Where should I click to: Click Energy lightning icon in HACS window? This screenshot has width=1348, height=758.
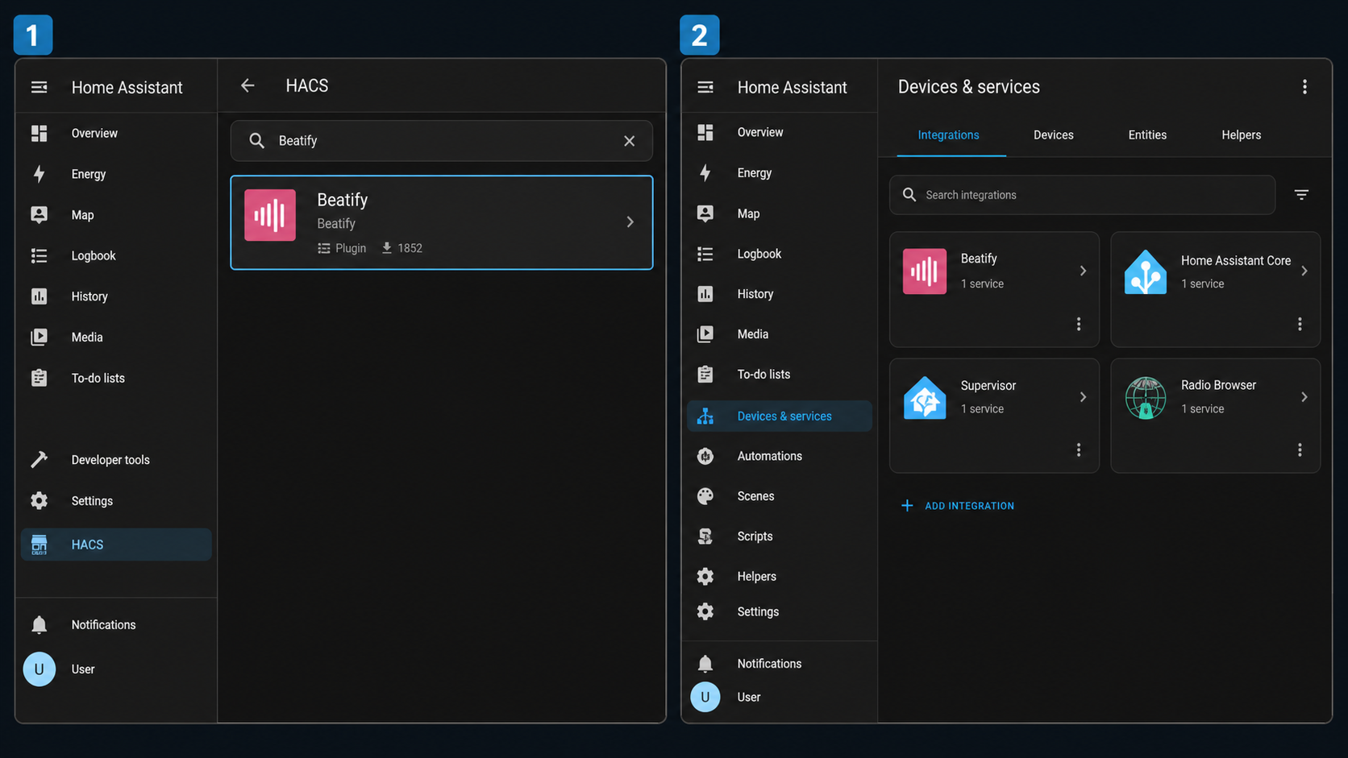(x=39, y=174)
